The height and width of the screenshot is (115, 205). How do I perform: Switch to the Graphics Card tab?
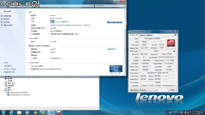click(x=134, y=35)
